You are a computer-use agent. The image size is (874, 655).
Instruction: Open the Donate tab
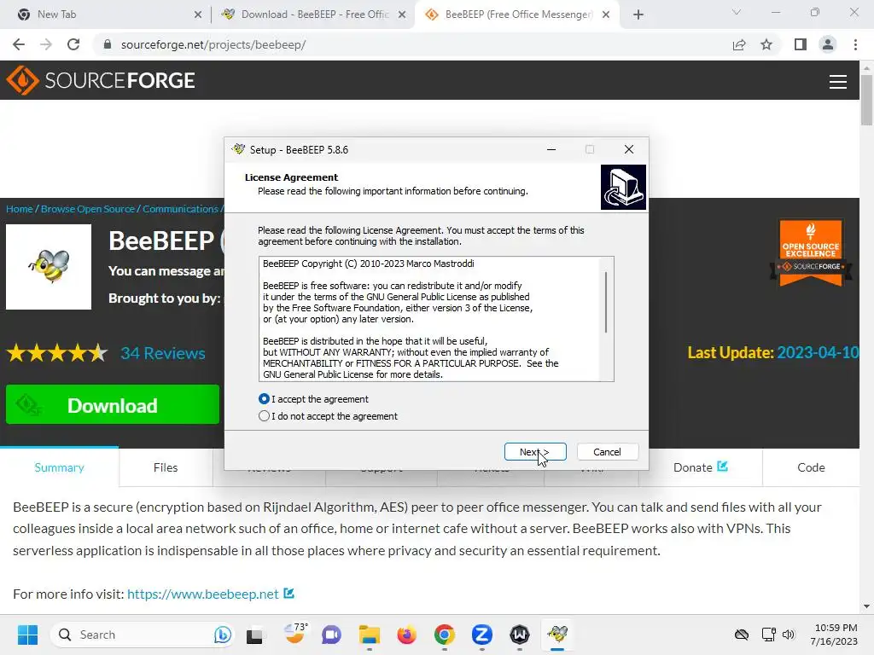point(700,467)
